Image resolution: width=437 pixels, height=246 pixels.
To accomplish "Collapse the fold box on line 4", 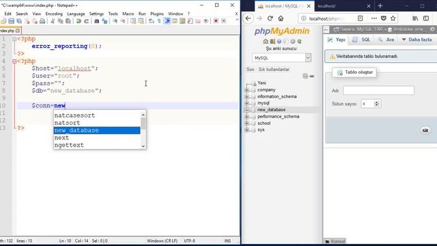I will coord(14,61).
